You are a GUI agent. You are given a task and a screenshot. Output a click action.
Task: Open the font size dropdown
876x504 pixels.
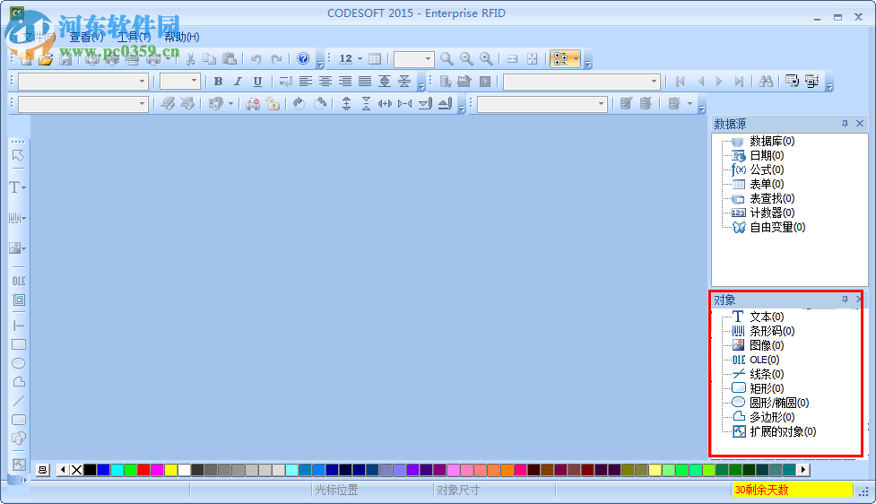(180, 82)
